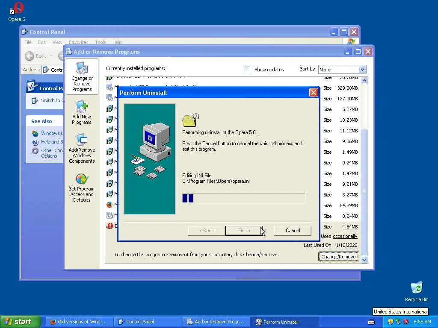Viewport: 438px width, 328px height.
Task: Click the Help and Support icon in See Also
Action: coord(35,142)
